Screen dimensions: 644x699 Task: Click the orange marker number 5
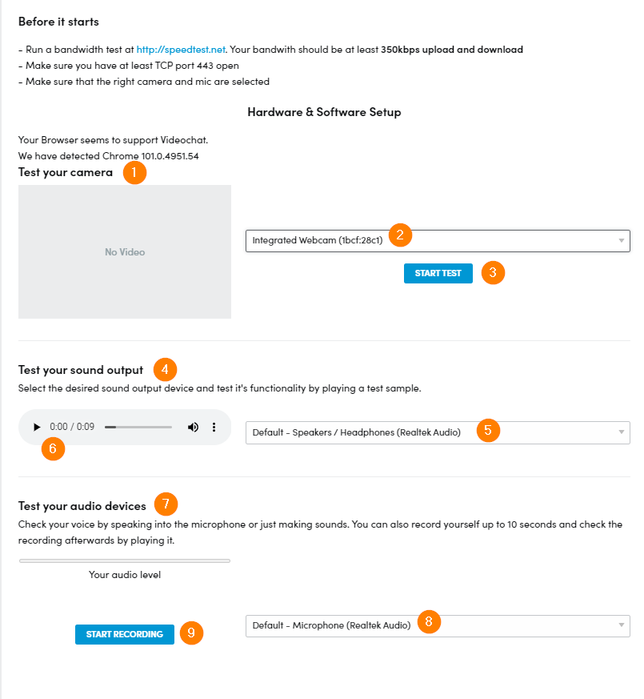(x=488, y=430)
